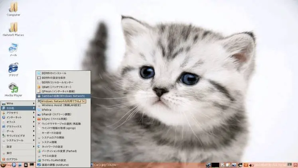Open パーティションの変更 (Parted) entry
This screenshot has height=168, width=298.
coord(63,151)
